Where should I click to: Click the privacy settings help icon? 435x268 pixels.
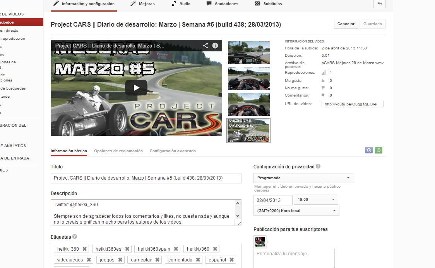point(318,166)
